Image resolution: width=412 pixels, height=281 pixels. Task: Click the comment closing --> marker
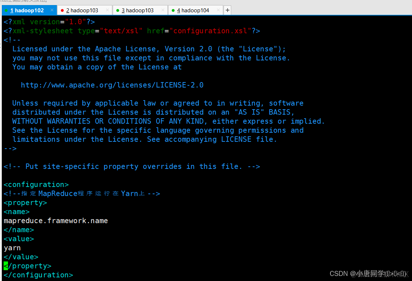[10, 148]
